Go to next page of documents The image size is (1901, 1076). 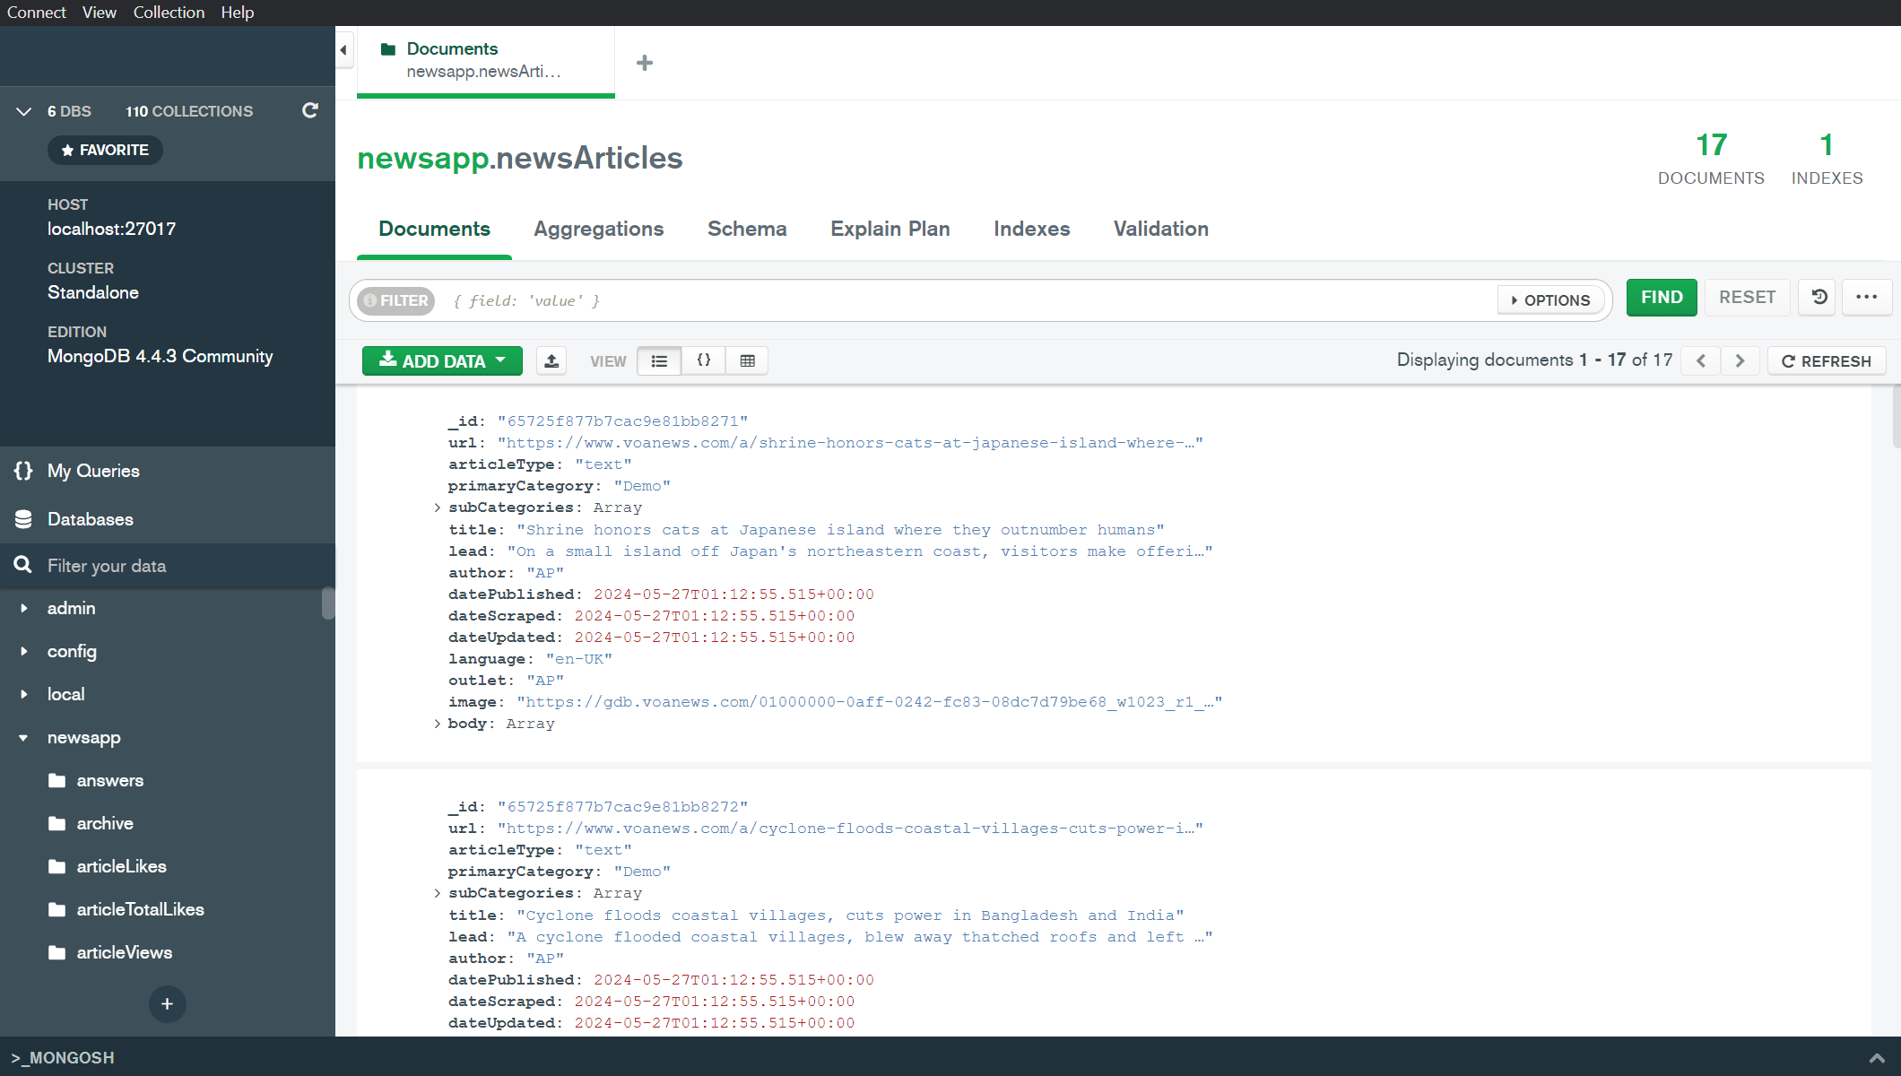1740,360
